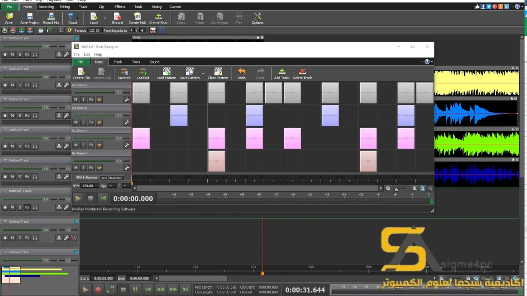The width and height of the screenshot is (527, 296).
Task: Click the Load audio icon
Action: 94,18
